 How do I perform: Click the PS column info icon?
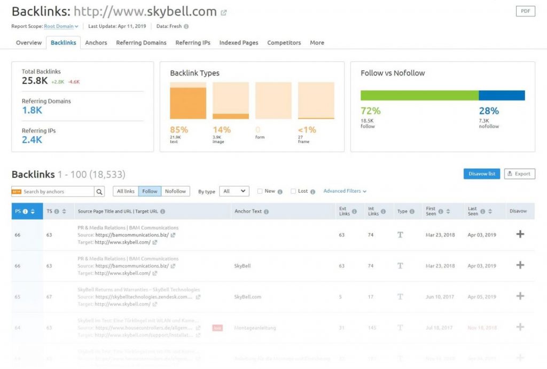coord(25,211)
